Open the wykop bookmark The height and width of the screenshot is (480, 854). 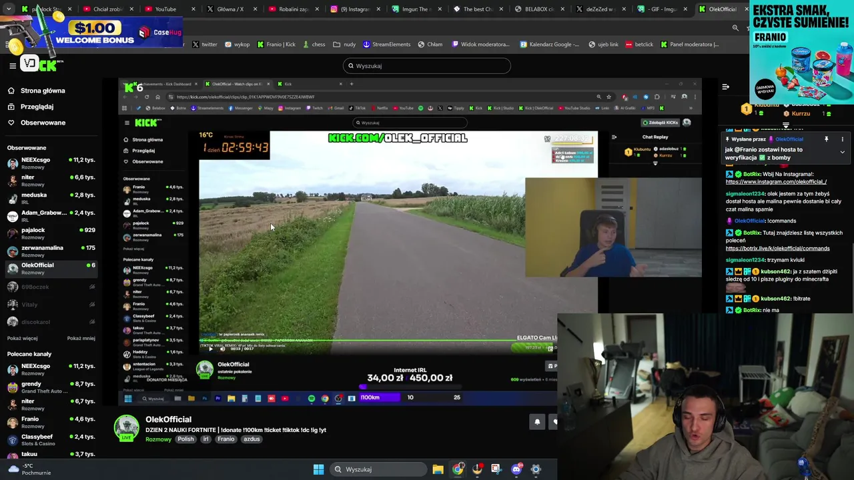click(x=237, y=45)
